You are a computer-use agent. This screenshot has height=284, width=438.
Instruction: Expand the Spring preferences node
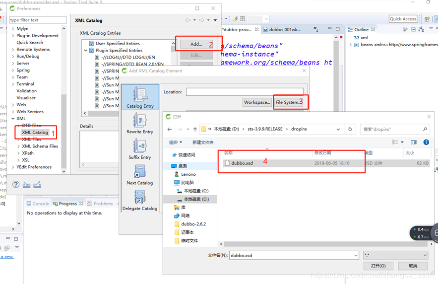coord(13,70)
